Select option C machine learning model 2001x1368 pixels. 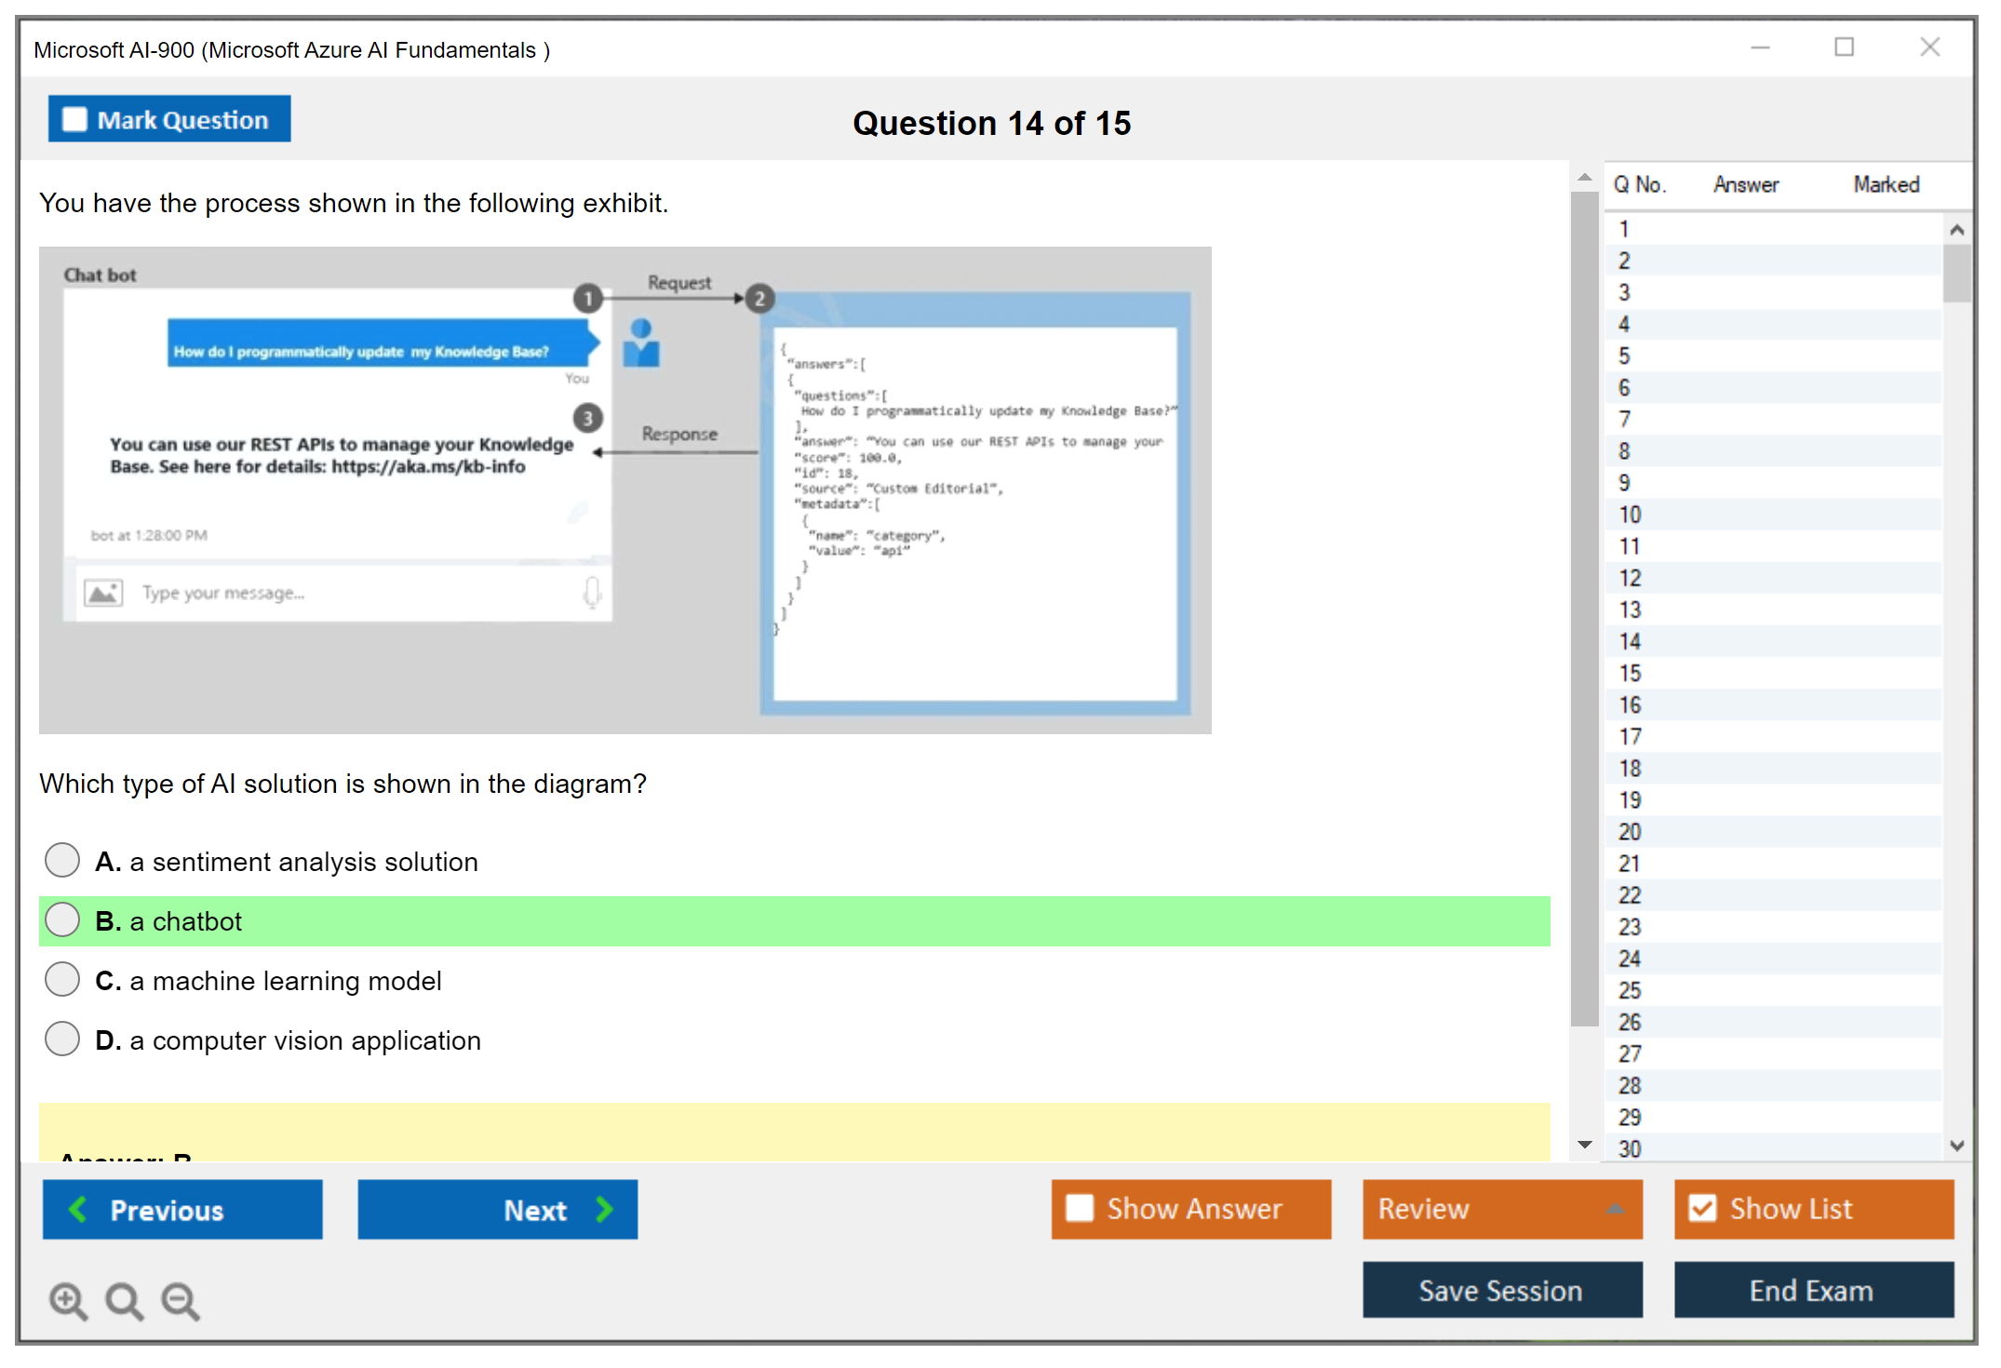pyautogui.click(x=62, y=979)
